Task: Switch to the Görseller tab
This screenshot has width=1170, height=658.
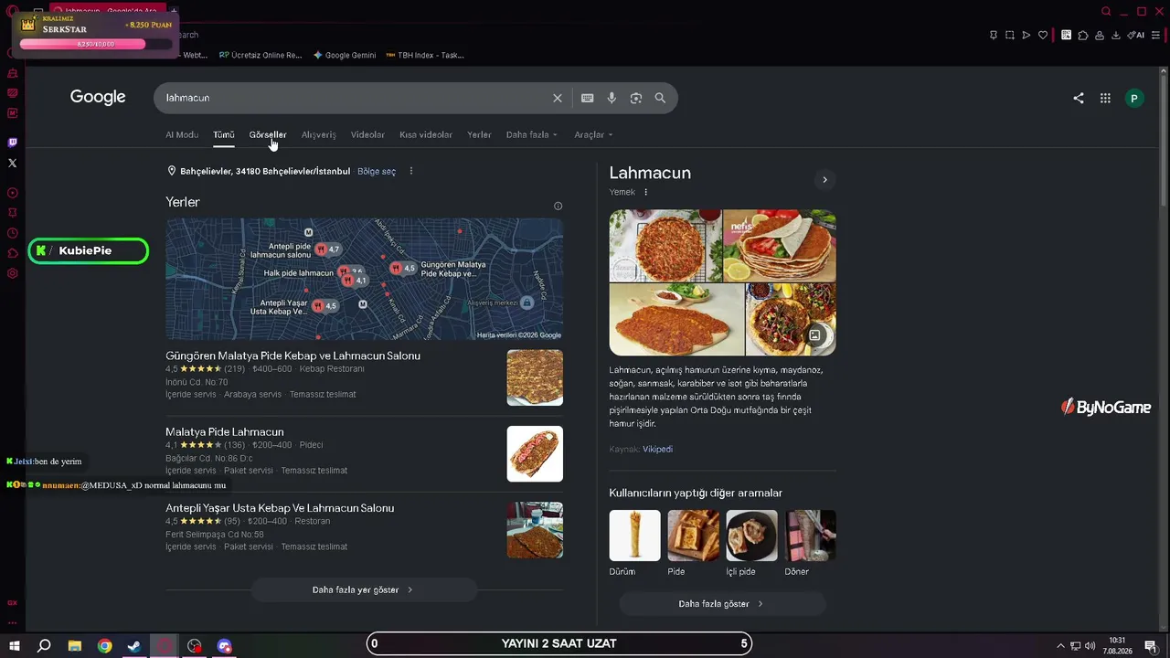Action: pyautogui.click(x=268, y=134)
